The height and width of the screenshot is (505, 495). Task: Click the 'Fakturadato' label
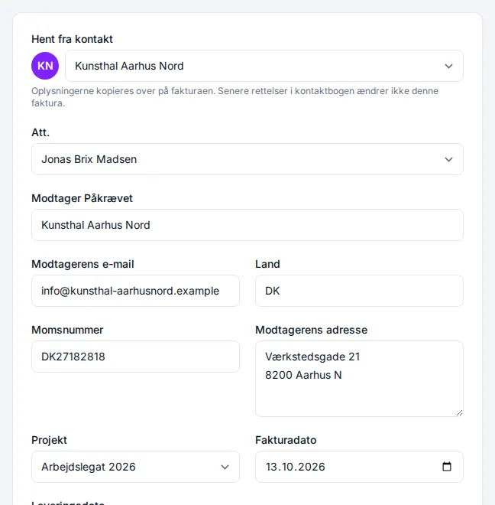coord(286,440)
